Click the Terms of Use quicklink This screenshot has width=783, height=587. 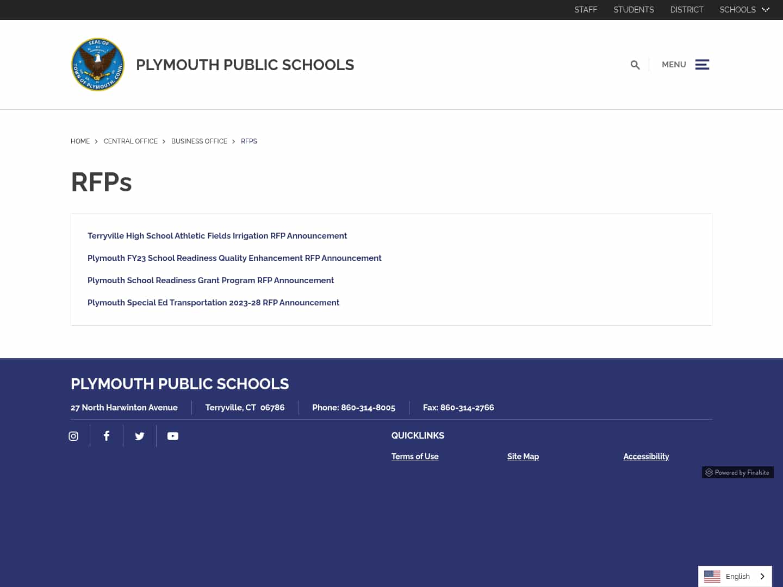(x=415, y=457)
